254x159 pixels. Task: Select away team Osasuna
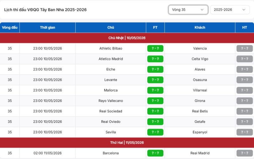[200, 80]
